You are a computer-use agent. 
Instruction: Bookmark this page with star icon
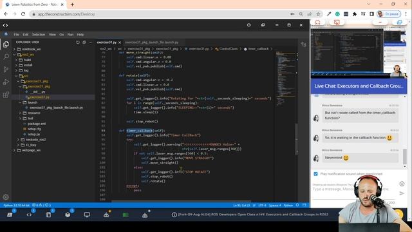318,14
